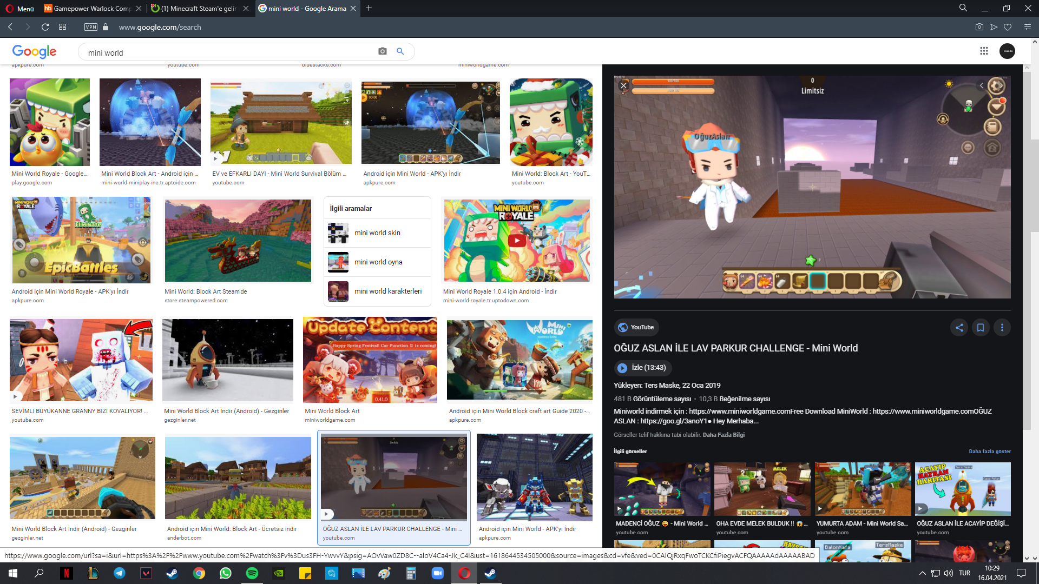
Task: Open Spotify from the taskbar
Action: [252, 573]
